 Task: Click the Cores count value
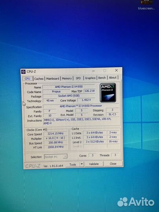click(93, 155)
